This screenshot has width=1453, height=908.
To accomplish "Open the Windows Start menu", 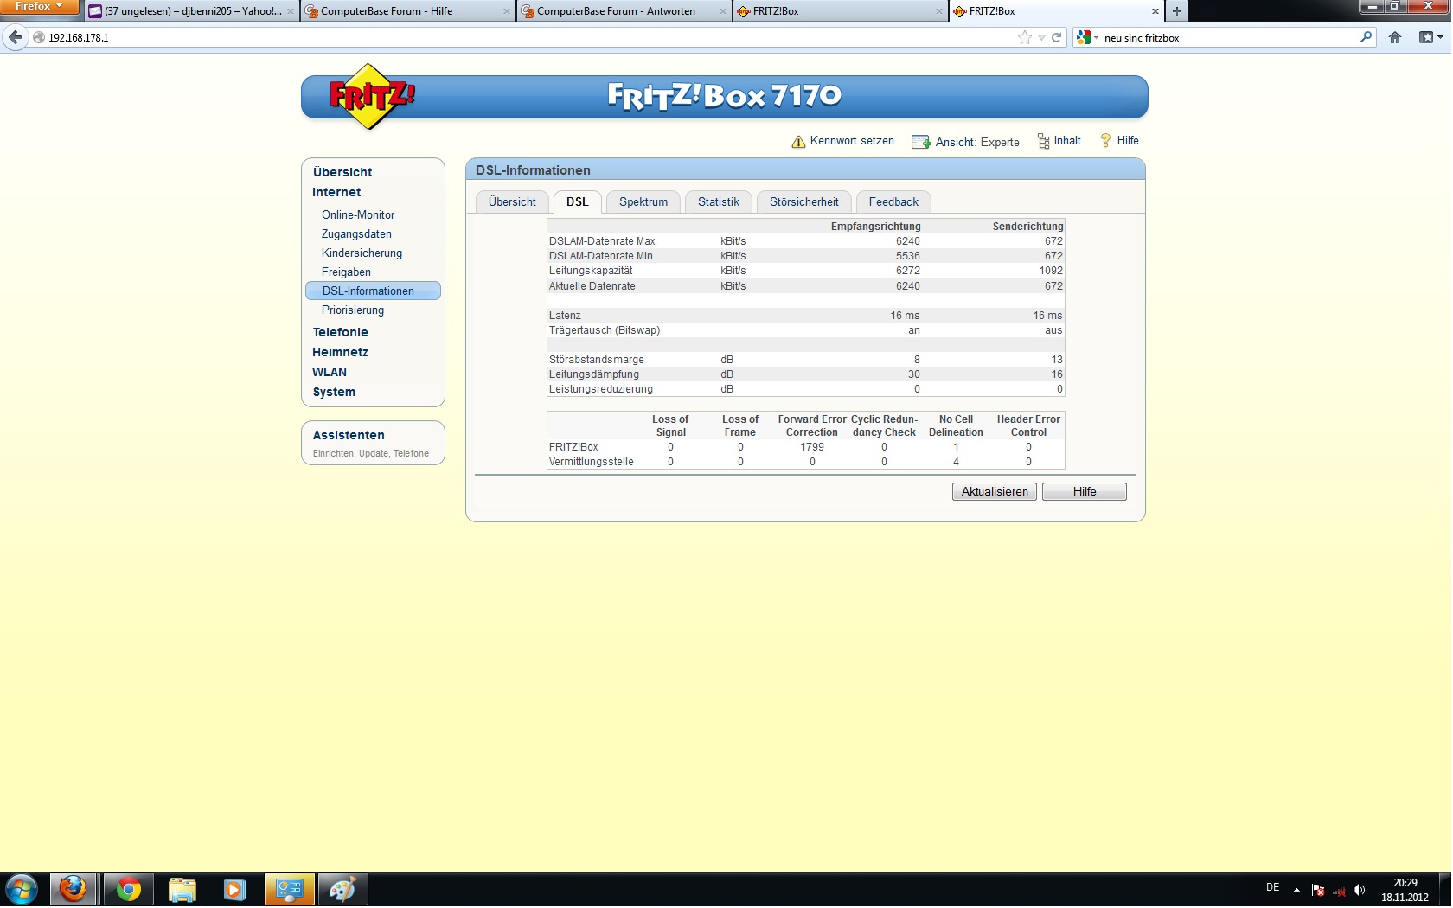I will click(22, 889).
